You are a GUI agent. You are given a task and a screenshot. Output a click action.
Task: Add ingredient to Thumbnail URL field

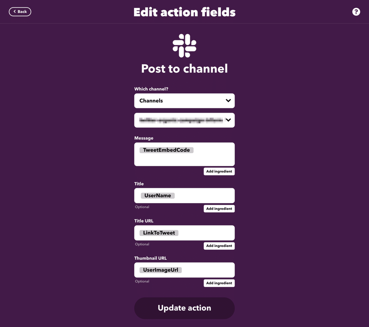pos(219,283)
